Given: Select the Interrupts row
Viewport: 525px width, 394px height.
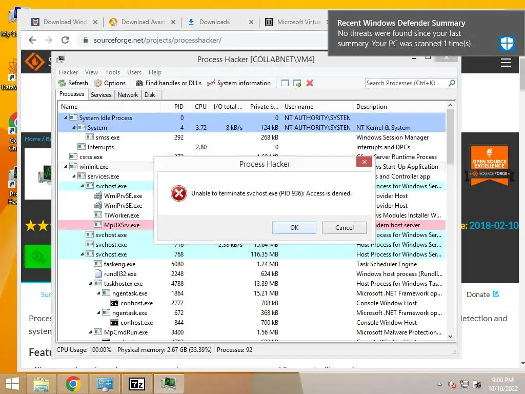Looking at the screenshot, I should 252,147.
